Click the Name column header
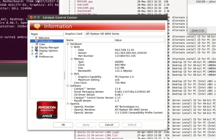Image resolution: width=216 pixels, height=139 pixels. point(90,40)
